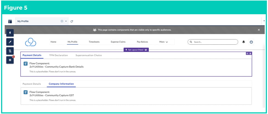Select My Profile in the navigation bar
The width and height of the screenshot is (268, 114).
(72, 42)
